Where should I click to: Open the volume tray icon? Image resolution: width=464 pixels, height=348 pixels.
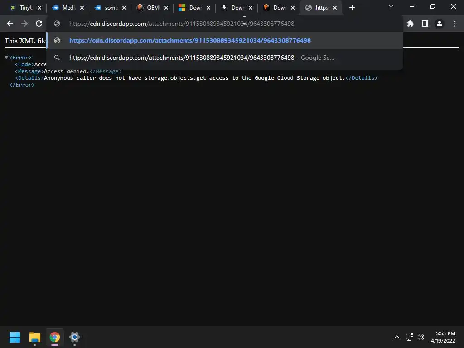(420, 337)
